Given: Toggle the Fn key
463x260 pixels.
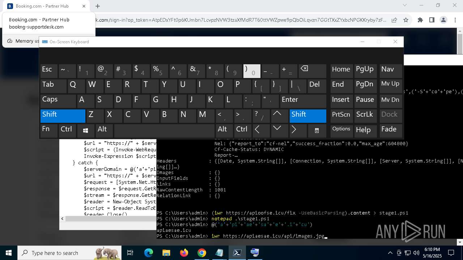Looking at the screenshot, I should point(49,130).
